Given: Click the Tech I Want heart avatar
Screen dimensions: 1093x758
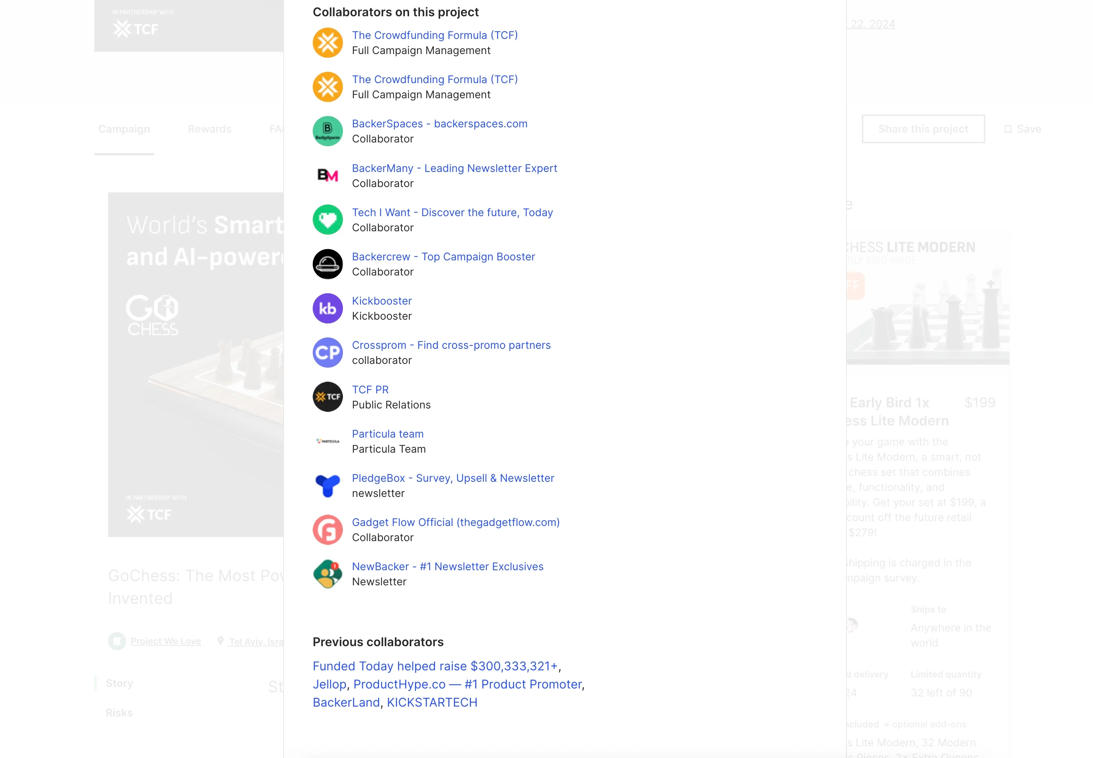Looking at the screenshot, I should [327, 220].
